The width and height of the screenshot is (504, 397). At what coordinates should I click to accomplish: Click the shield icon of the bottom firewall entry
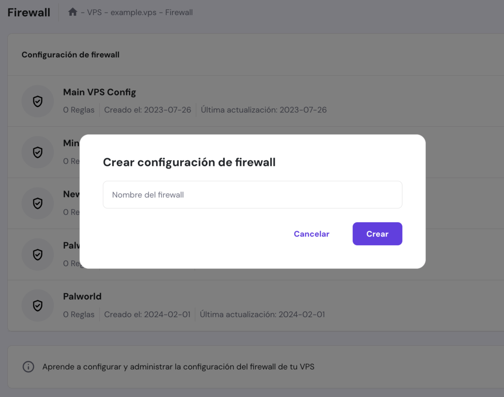pos(38,305)
